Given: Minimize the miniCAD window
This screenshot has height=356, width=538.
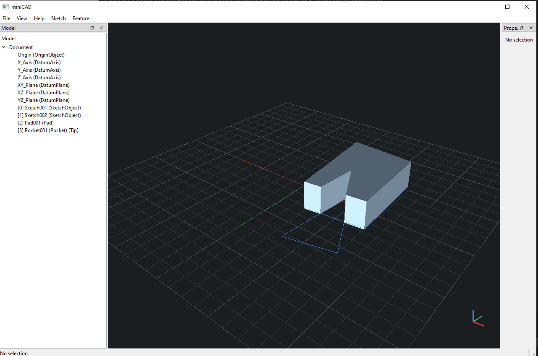Looking at the screenshot, I should point(488,7).
